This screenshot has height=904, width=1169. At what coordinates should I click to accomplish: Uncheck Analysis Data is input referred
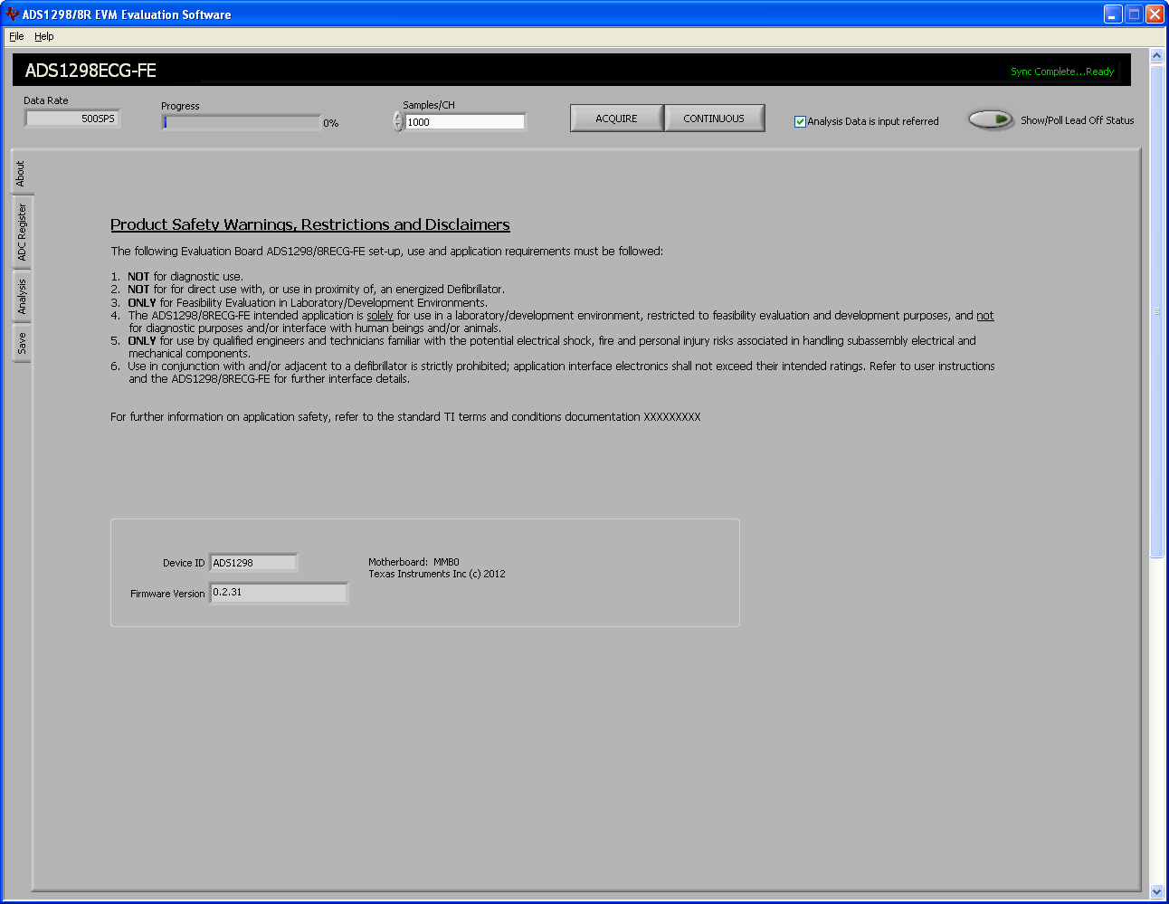800,121
